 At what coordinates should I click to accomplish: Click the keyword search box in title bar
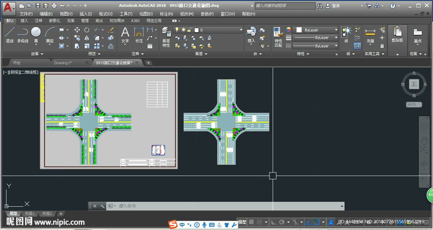tap(285, 6)
